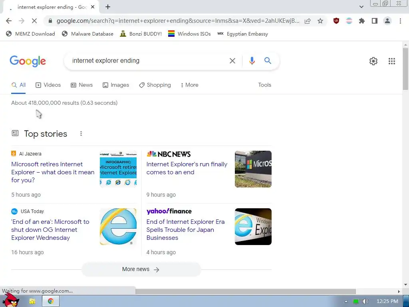
Task: Expand the More search filters
Action: pos(190,85)
